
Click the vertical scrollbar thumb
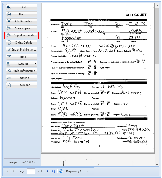pos(157,36)
